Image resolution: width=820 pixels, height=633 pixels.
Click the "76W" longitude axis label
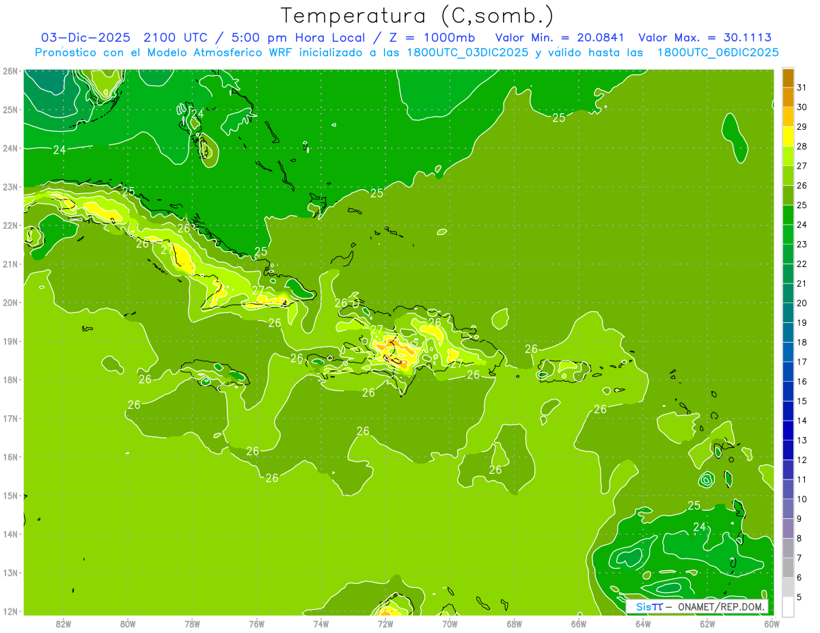click(x=256, y=623)
